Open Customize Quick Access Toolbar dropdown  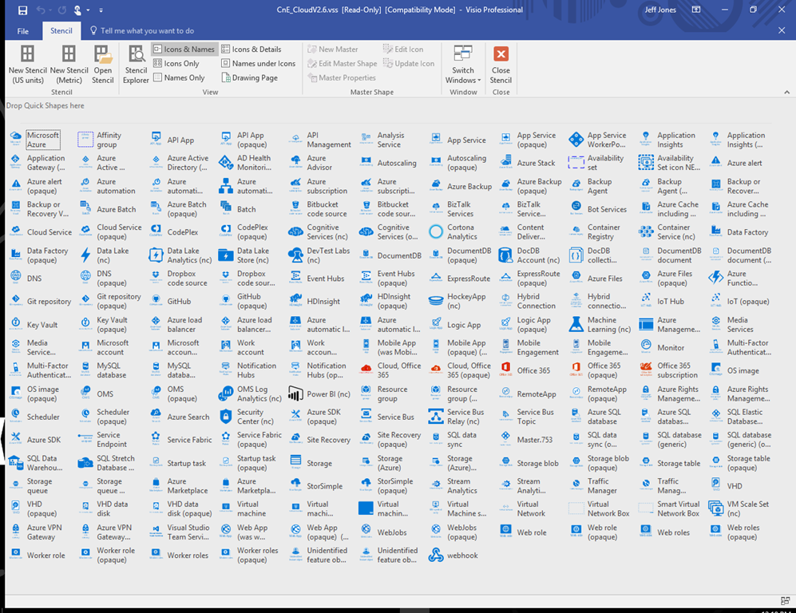(101, 10)
